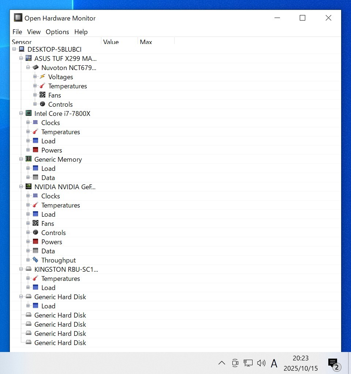351x374 pixels.
Task: Click the fan icon under NVIDIA GPU
Action: point(36,223)
